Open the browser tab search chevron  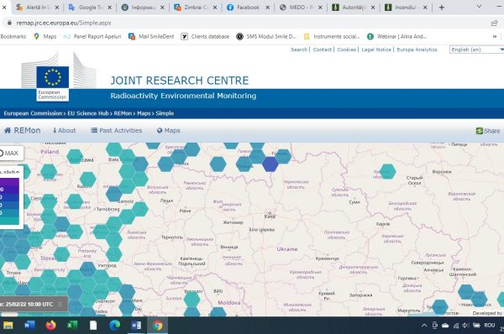click(x=479, y=7)
